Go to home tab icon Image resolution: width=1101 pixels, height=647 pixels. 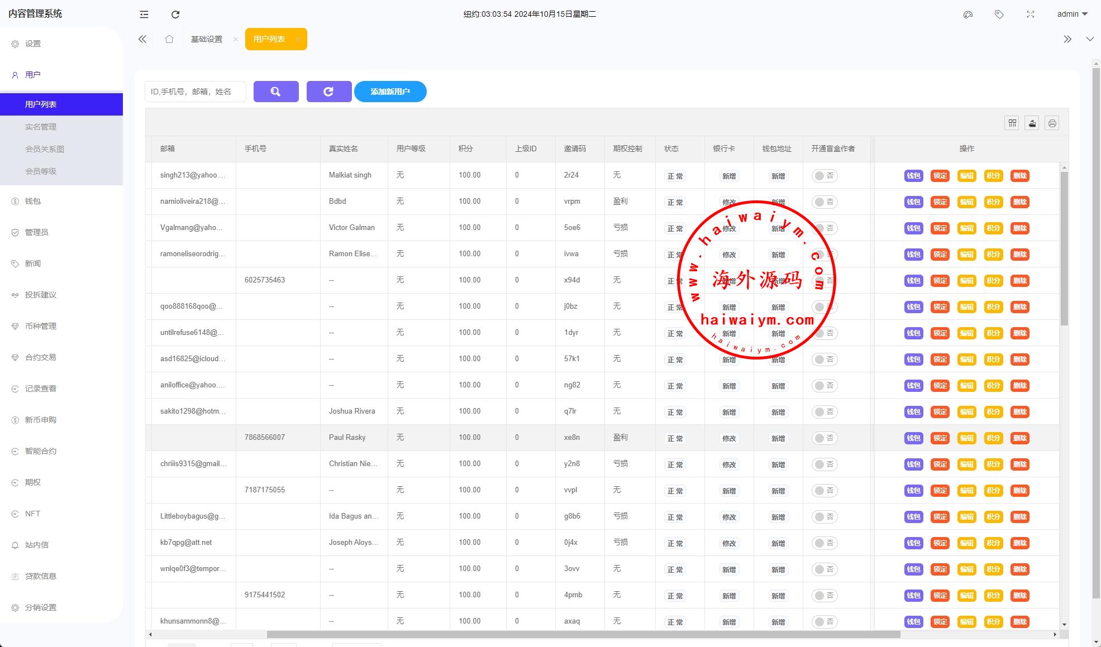[x=169, y=39]
